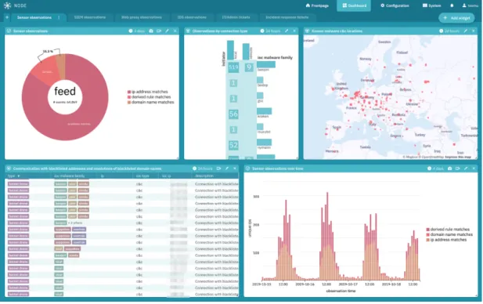
Task: Open the Frontpage menu item
Action: click(317, 5)
